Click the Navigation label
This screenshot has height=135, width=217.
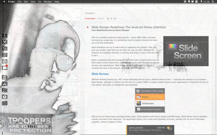click(90, 13)
